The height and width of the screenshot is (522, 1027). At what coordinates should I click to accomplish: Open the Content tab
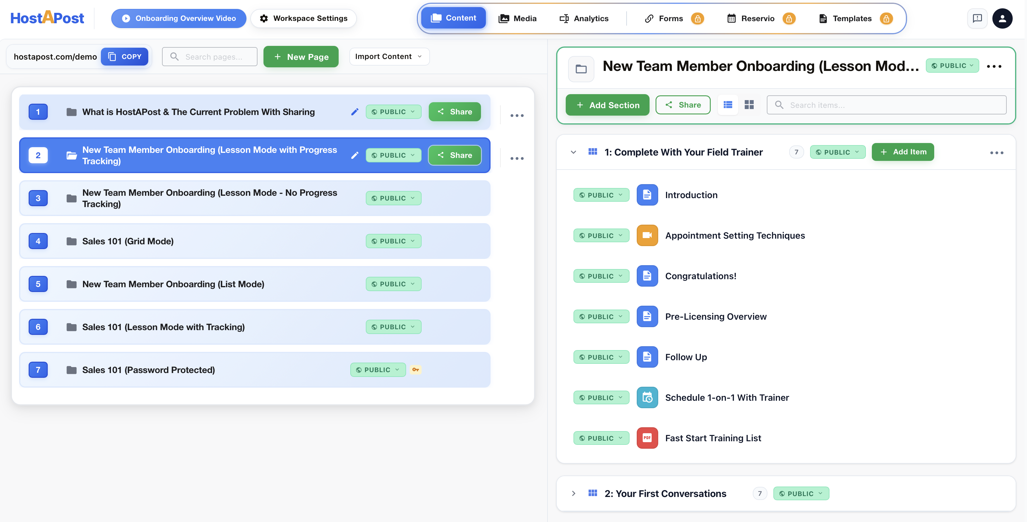click(x=453, y=18)
